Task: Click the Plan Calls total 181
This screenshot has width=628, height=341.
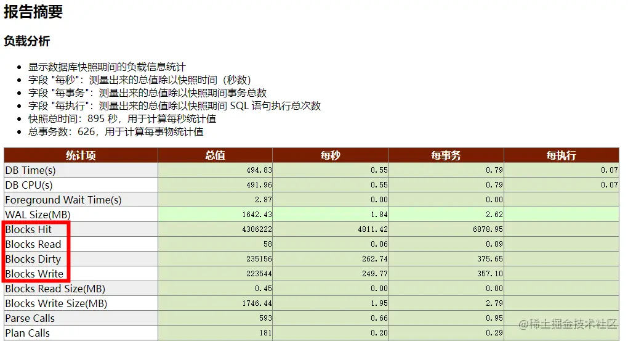Action: pos(265,333)
